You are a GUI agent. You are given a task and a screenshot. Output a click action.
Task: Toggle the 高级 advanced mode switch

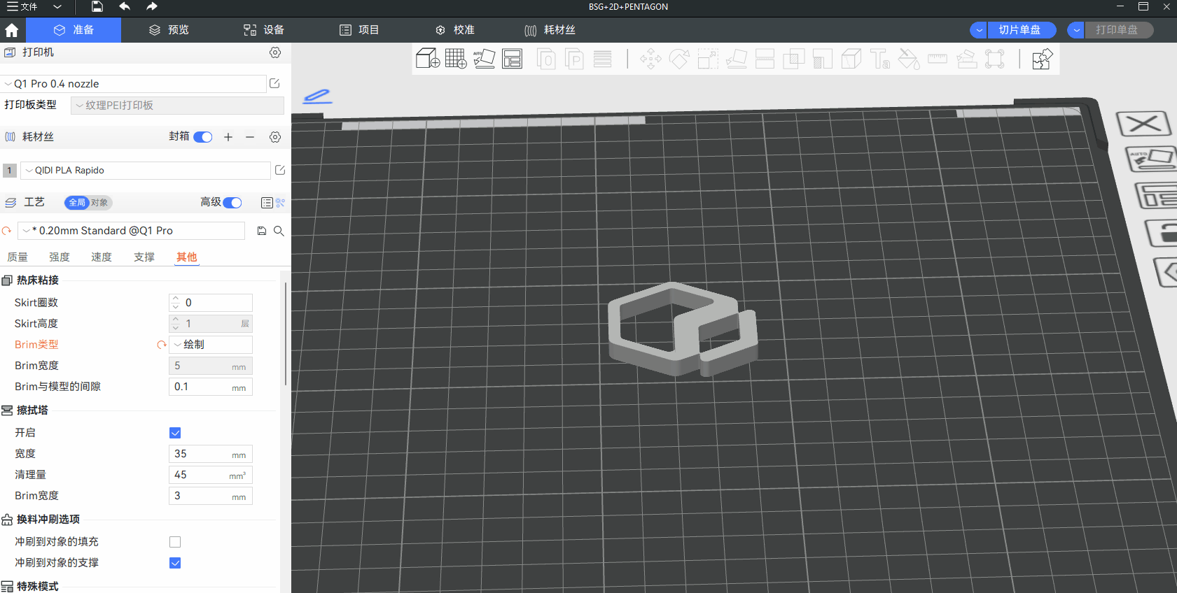232,203
